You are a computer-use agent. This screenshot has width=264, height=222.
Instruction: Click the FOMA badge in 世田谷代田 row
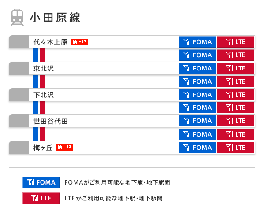tap(197, 121)
